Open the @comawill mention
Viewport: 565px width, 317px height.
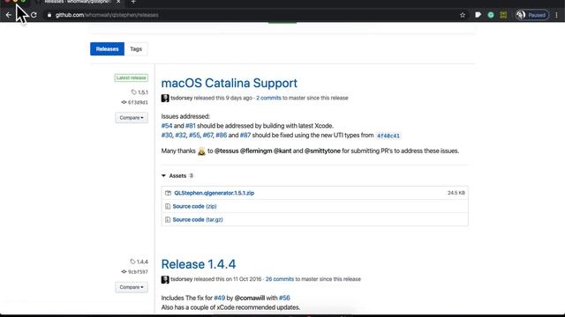tap(250, 298)
